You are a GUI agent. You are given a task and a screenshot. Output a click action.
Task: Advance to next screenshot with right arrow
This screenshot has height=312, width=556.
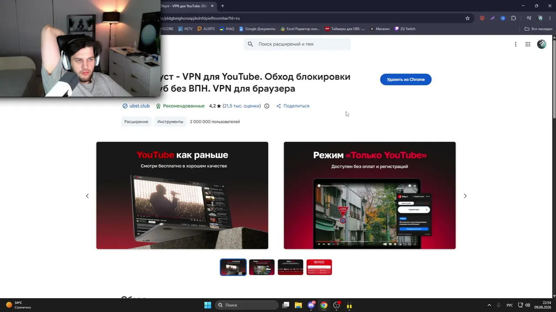pos(465,196)
